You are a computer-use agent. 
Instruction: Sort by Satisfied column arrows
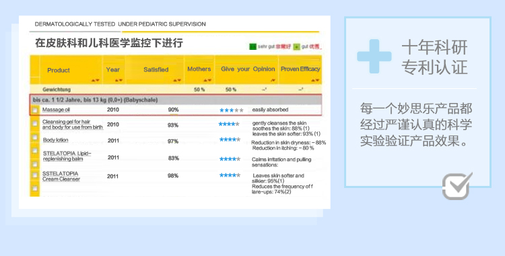coord(177,80)
